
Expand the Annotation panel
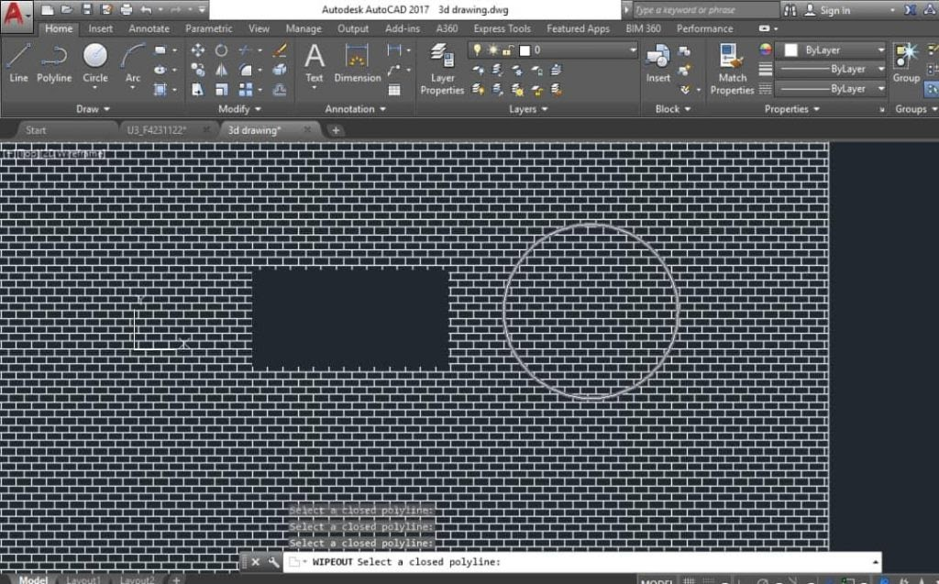click(355, 109)
